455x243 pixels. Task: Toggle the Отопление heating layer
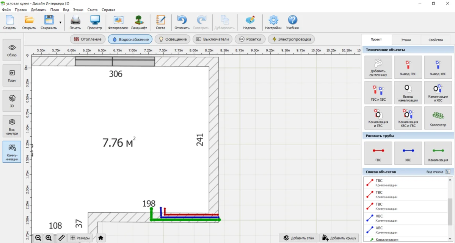(x=88, y=39)
